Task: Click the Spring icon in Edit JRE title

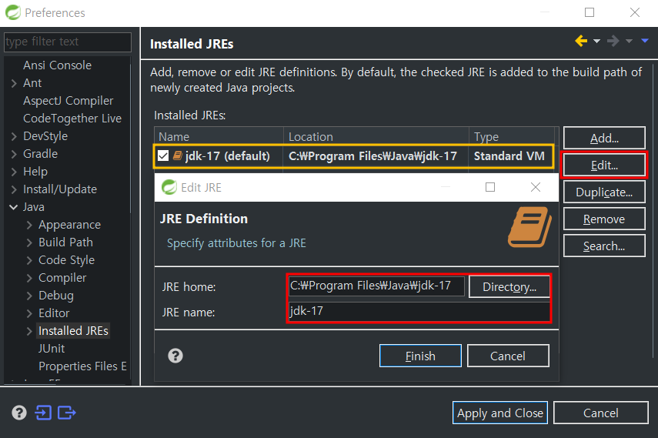Action: [169, 187]
